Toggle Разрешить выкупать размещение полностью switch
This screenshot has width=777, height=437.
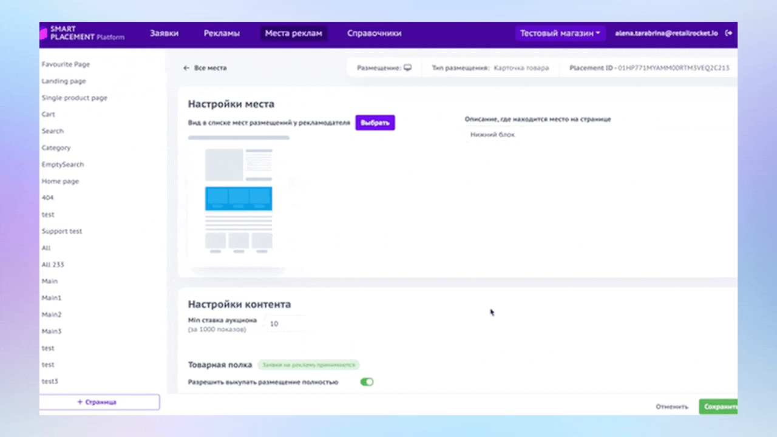[x=367, y=382]
